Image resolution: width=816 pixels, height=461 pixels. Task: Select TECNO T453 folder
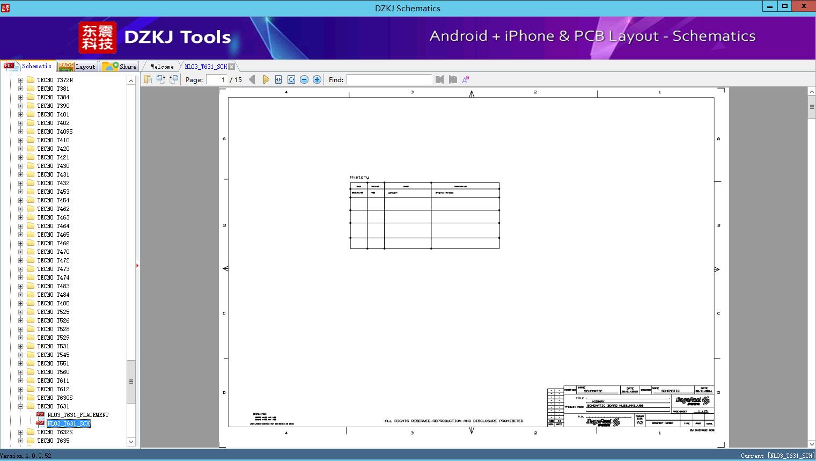click(x=53, y=192)
